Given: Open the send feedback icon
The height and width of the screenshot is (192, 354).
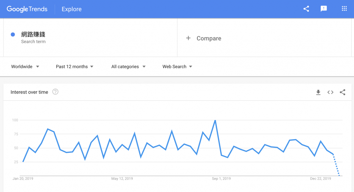Looking at the screenshot, I should 324,9.
